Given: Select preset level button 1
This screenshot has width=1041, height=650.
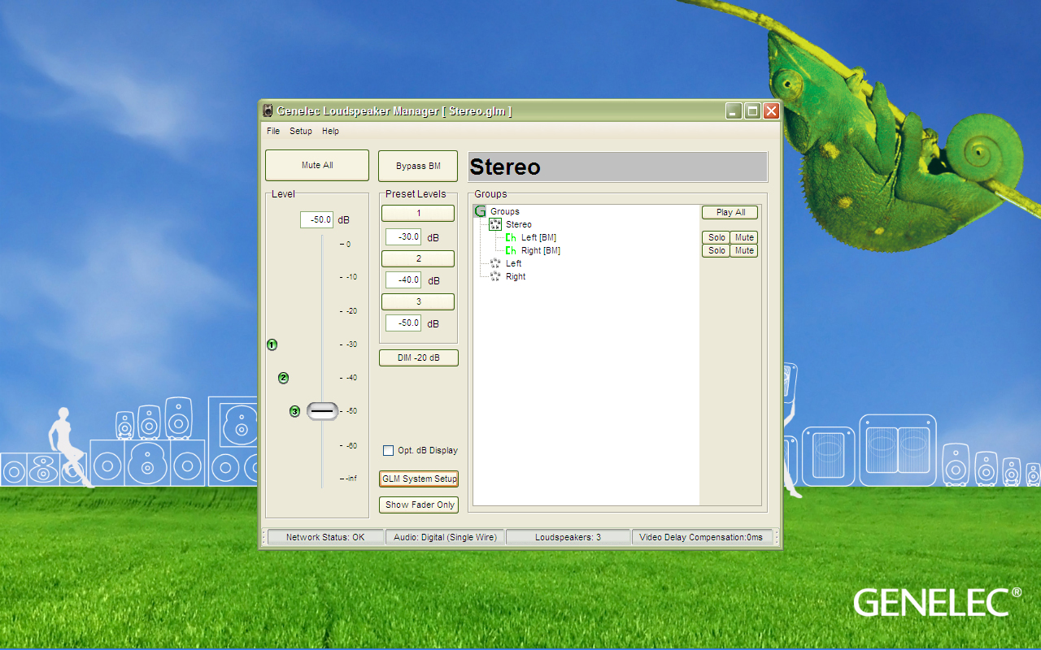Looking at the screenshot, I should 418,213.
